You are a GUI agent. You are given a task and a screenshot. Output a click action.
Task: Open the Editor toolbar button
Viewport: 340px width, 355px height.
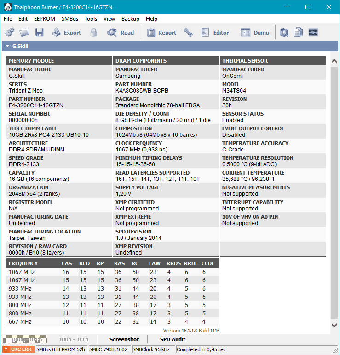coord(215,33)
